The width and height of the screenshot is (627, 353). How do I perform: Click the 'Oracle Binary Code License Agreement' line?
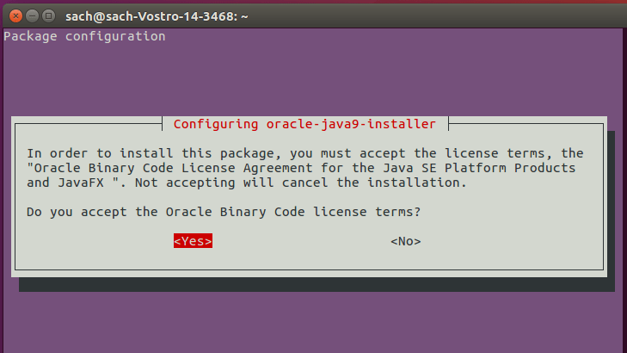(301, 168)
